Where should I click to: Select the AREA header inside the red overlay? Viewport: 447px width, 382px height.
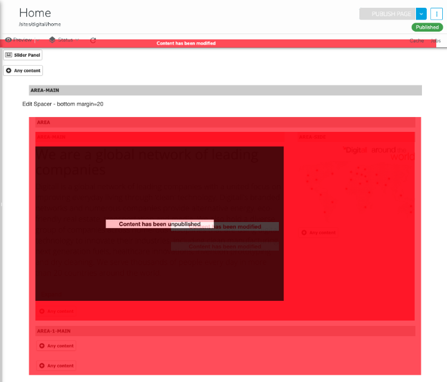point(225,122)
